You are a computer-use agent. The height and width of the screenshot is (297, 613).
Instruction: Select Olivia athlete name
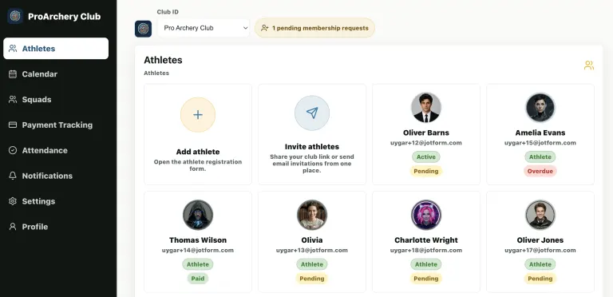click(x=312, y=240)
